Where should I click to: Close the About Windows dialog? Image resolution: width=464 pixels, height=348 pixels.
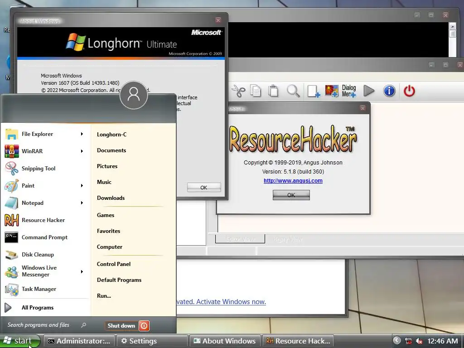(x=218, y=20)
